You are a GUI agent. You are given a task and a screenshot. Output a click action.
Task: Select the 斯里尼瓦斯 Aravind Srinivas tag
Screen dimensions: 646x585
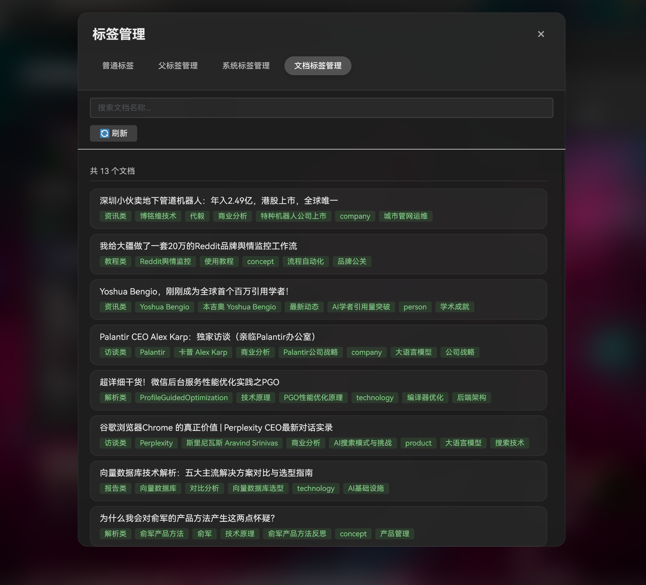232,443
